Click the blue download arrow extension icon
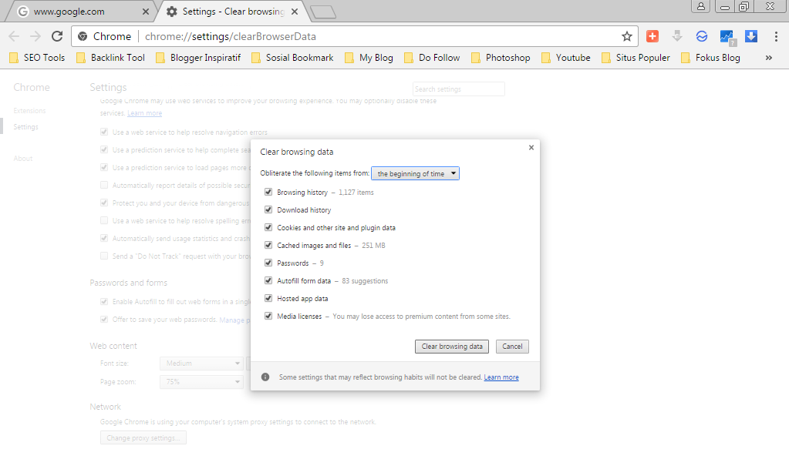Screen dimensions: 789x459 [750, 35]
